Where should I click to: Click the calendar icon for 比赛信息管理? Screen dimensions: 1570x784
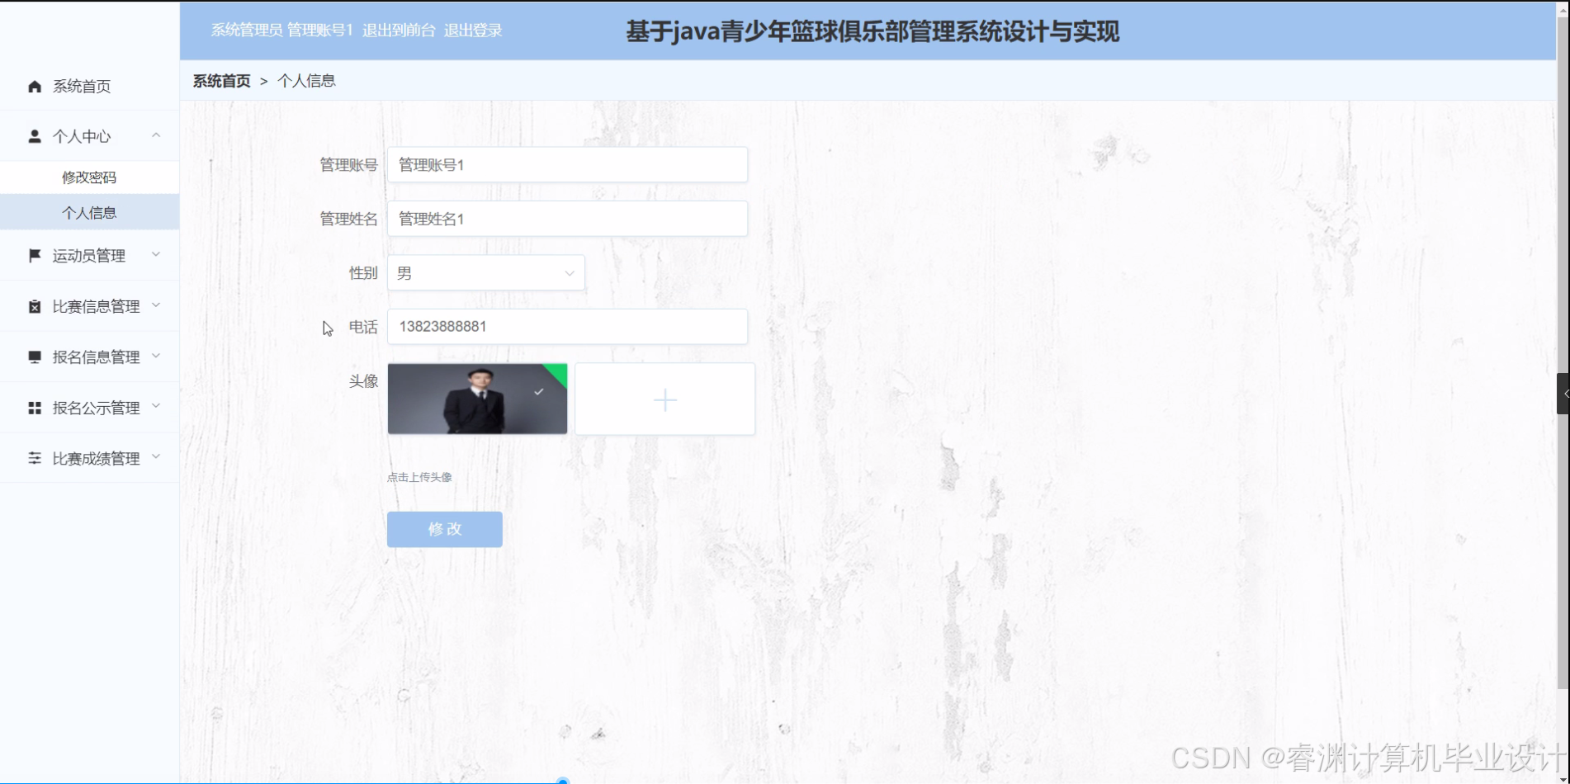tap(35, 305)
